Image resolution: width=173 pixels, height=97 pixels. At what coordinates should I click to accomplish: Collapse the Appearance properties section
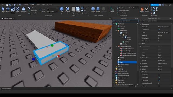coord(140,24)
